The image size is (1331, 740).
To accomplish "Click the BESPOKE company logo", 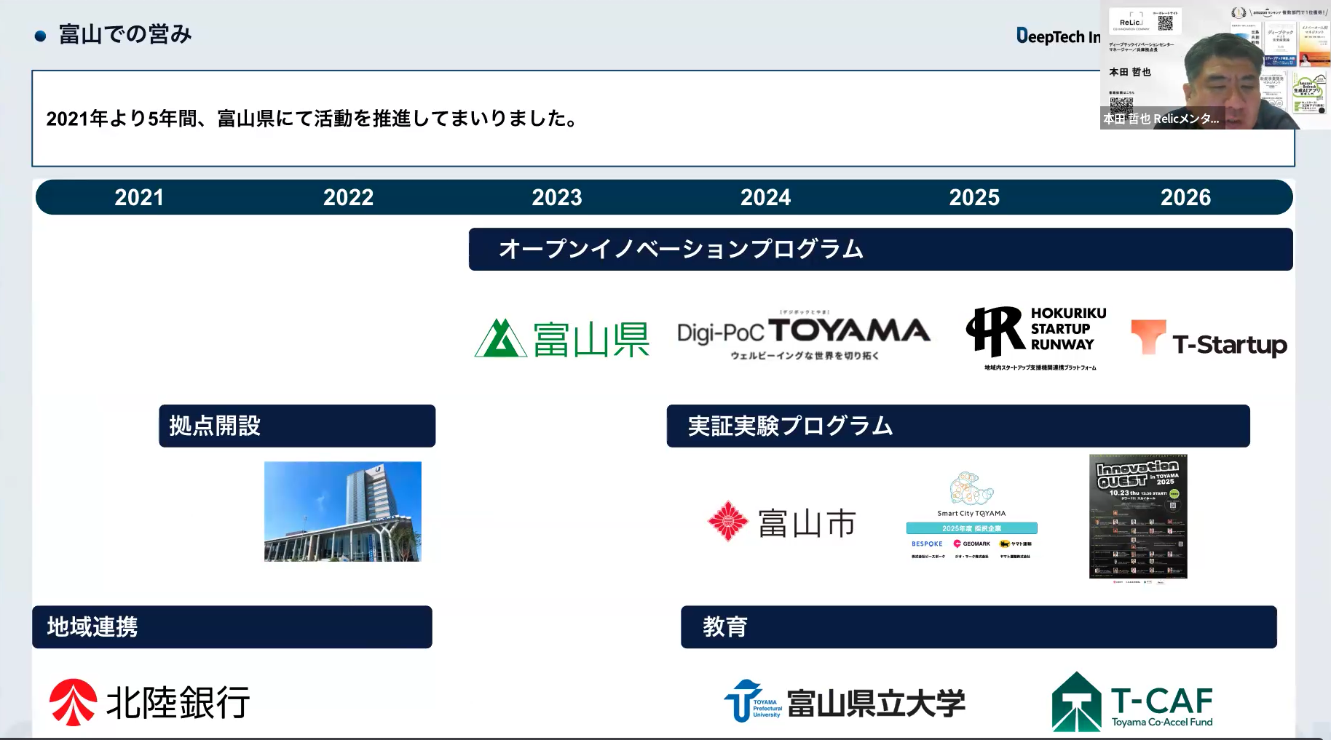I will 927,544.
